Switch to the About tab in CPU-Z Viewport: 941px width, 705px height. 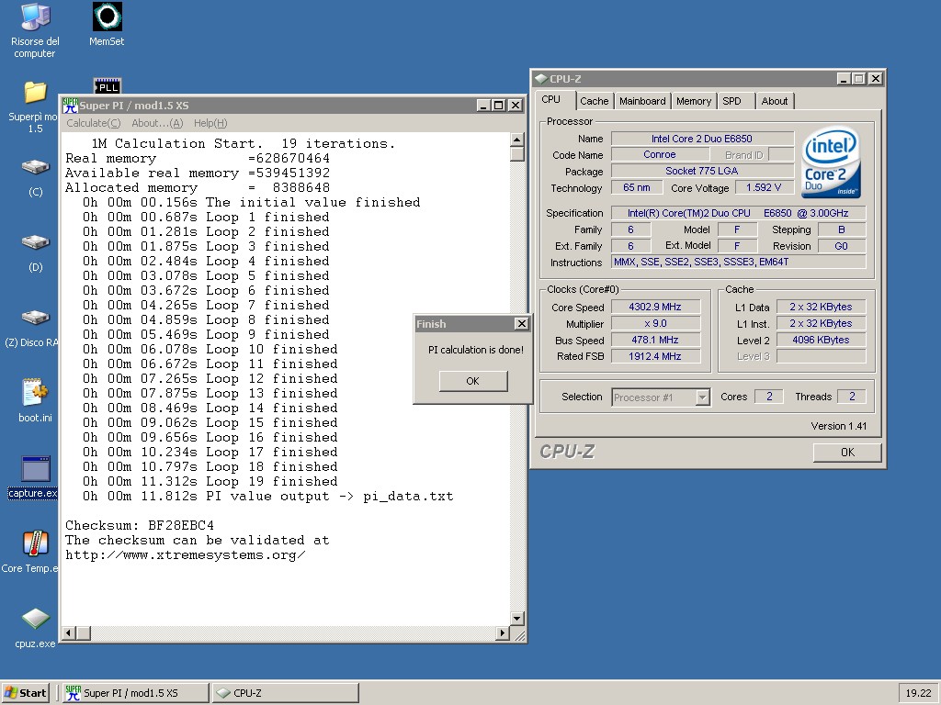[x=774, y=101]
